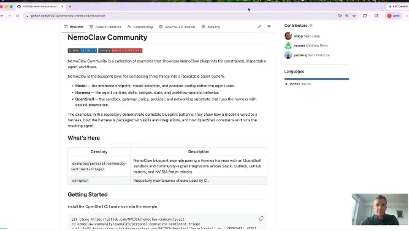The height and width of the screenshot is (231, 409).
Task: Open site information icon in address bar
Action: [26, 16]
